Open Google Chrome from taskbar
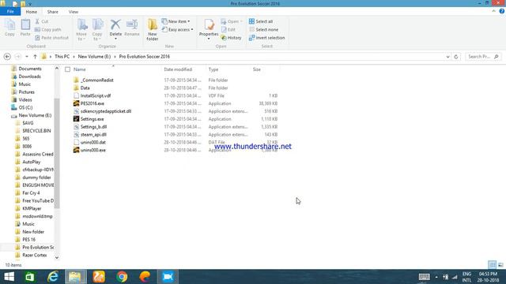 [122, 277]
